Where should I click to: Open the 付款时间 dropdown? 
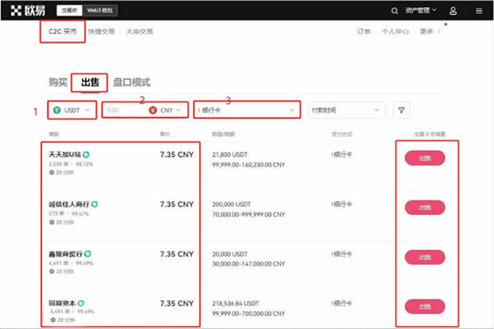(347, 110)
